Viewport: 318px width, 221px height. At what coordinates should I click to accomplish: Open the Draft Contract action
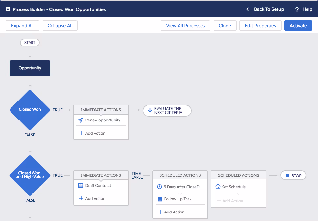point(101,186)
